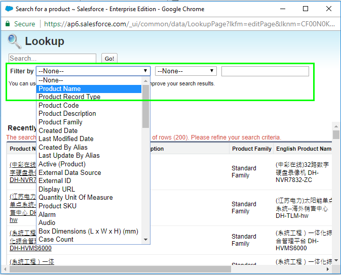Choose Active (Product) in the list
This screenshot has width=341, height=275.
click(x=62, y=164)
